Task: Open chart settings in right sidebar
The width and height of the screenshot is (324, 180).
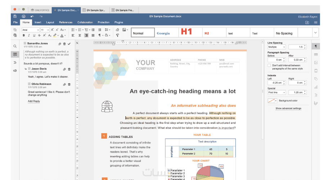Action: (316, 87)
